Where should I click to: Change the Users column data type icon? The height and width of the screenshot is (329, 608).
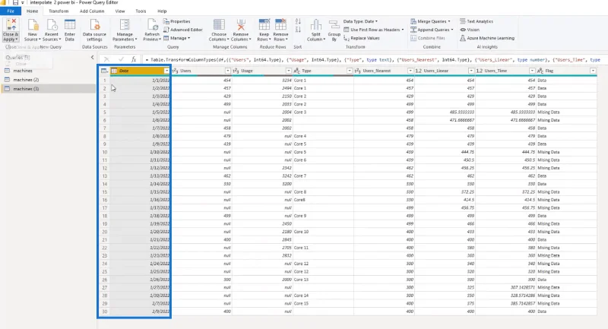coord(175,71)
